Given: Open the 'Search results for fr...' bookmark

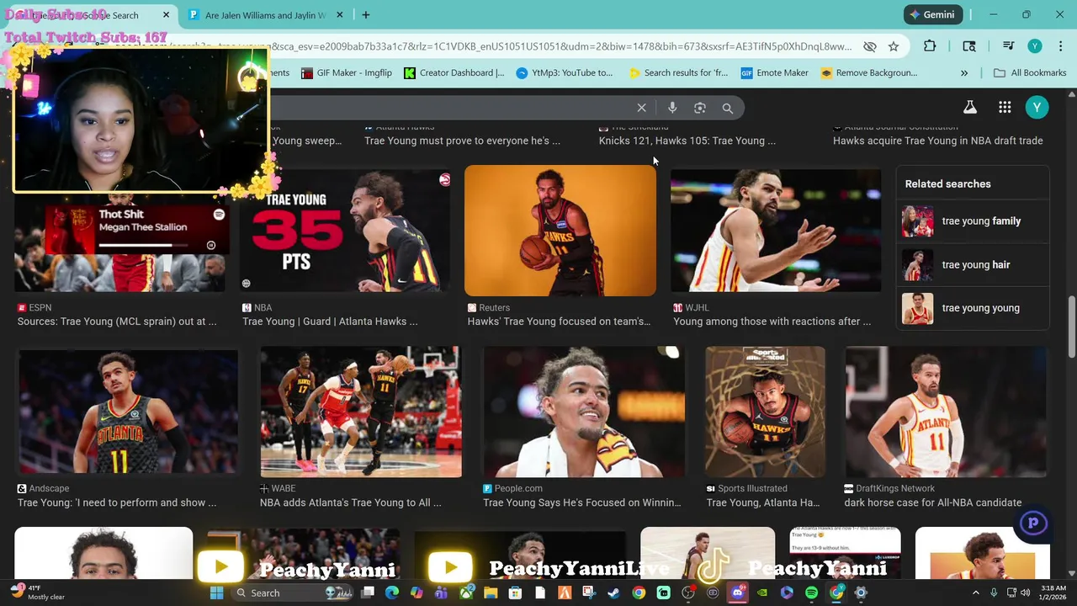Looking at the screenshot, I should pyautogui.click(x=678, y=73).
